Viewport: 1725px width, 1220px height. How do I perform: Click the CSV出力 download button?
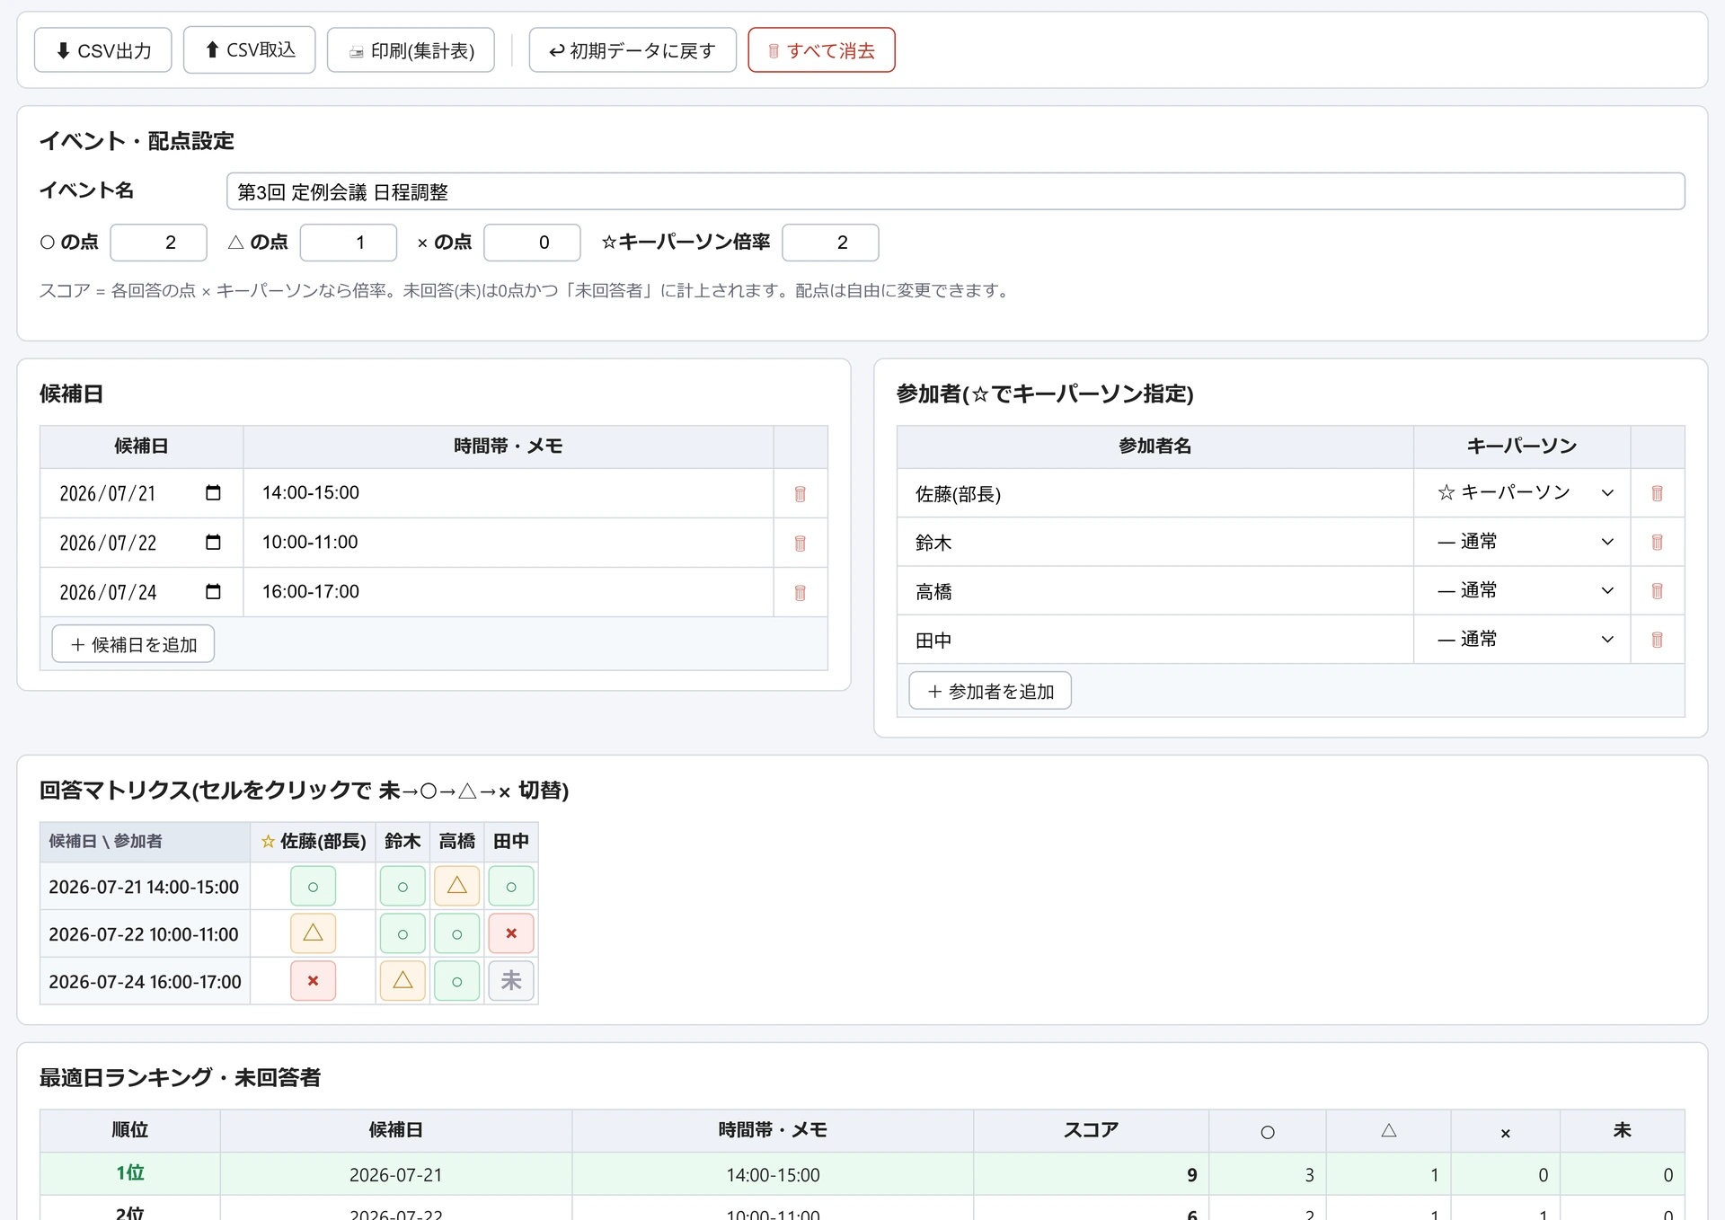point(103,50)
